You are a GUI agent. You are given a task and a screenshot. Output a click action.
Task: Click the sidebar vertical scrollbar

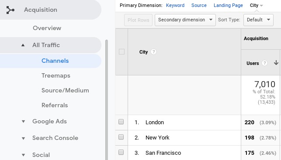coord(107,100)
